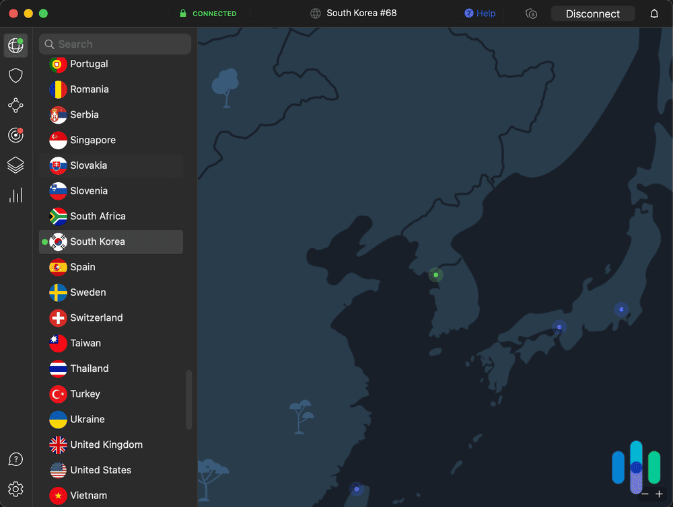Pause protection using the shield pause icon

(x=531, y=13)
